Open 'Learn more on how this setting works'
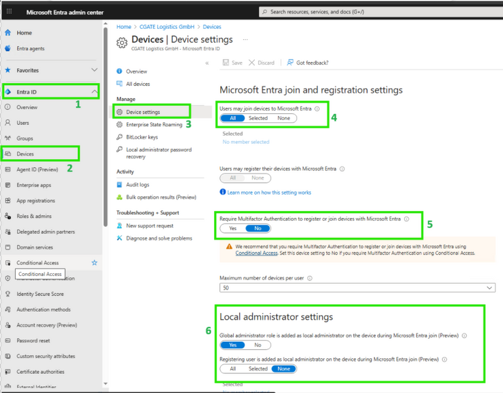The image size is (503, 393). 269,193
